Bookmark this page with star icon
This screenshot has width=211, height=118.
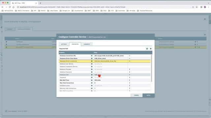[x=196, y=7]
